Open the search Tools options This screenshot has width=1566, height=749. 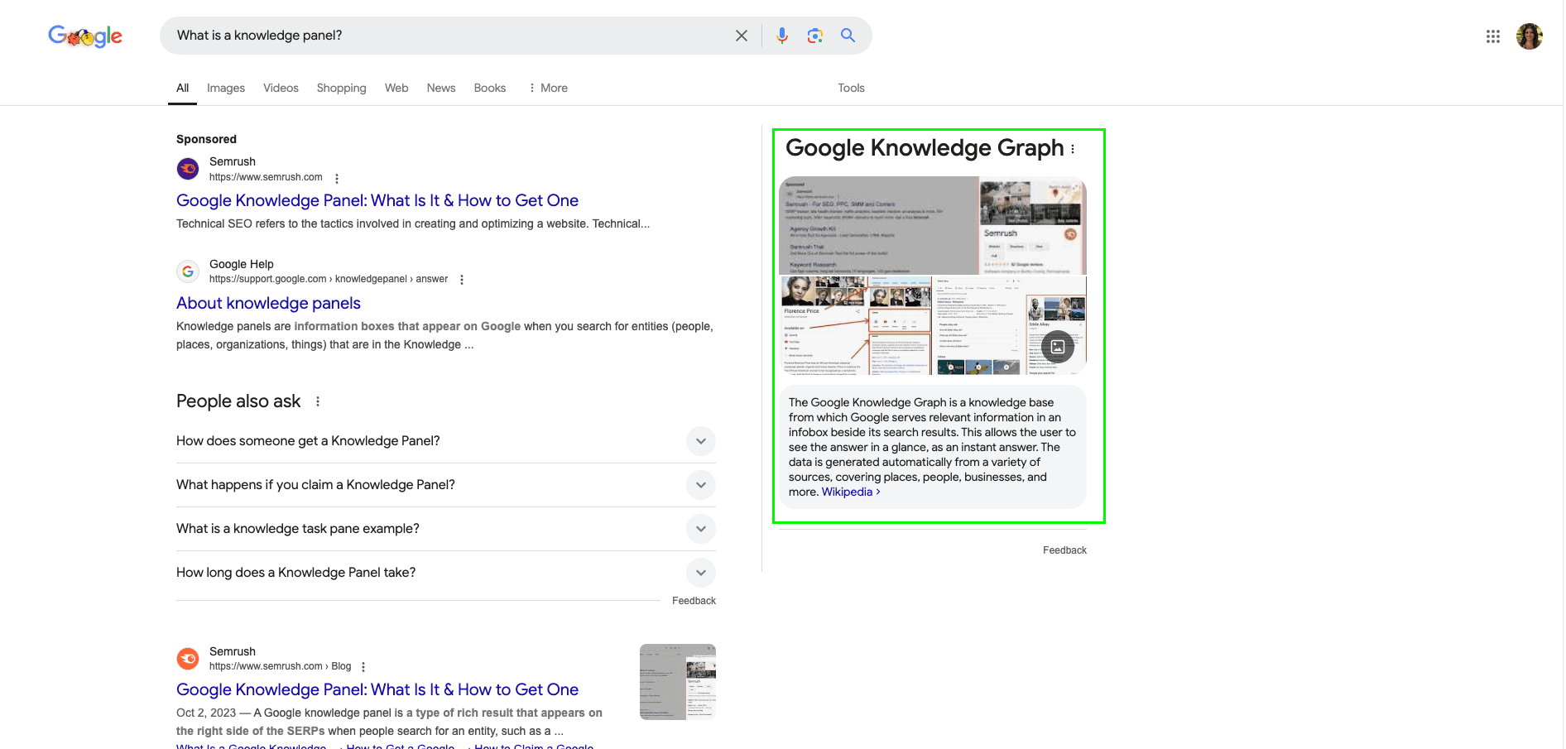pos(851,88)
